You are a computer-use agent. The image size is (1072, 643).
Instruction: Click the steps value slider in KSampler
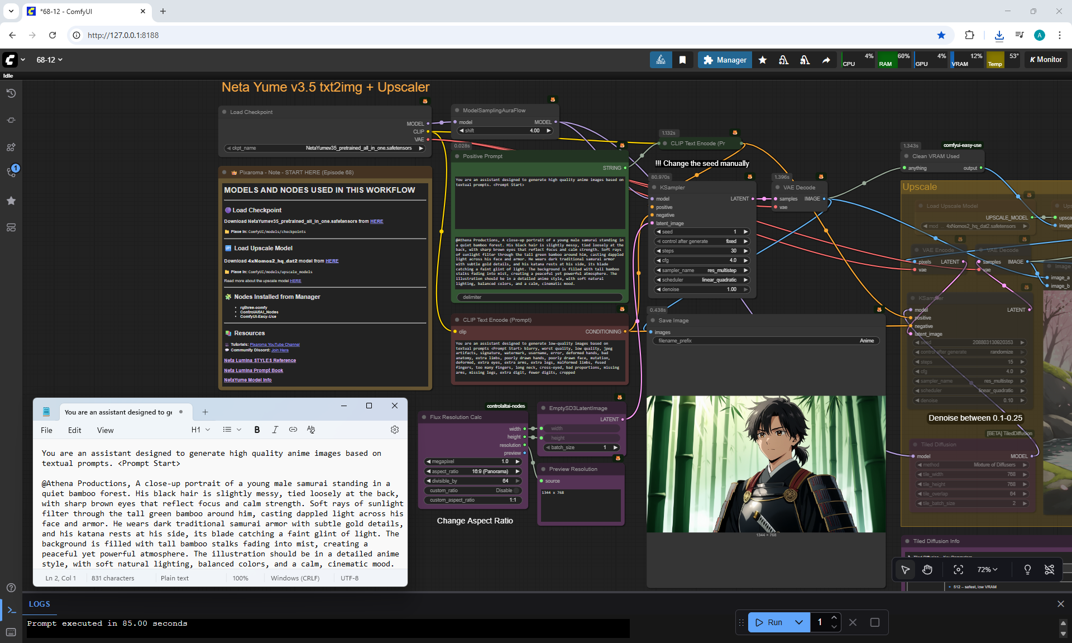(701, 251)
